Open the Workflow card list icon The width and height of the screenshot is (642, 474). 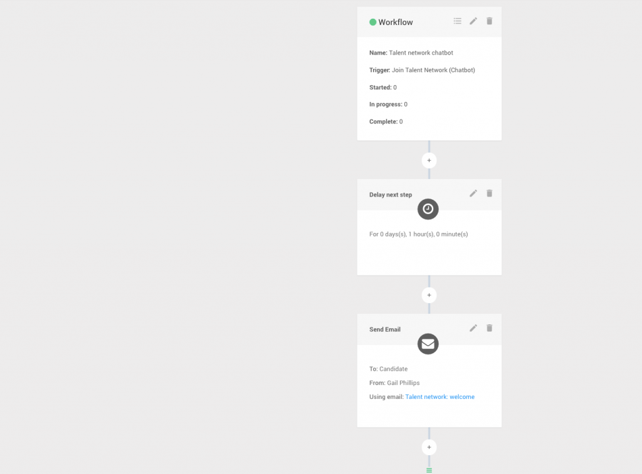457,21
